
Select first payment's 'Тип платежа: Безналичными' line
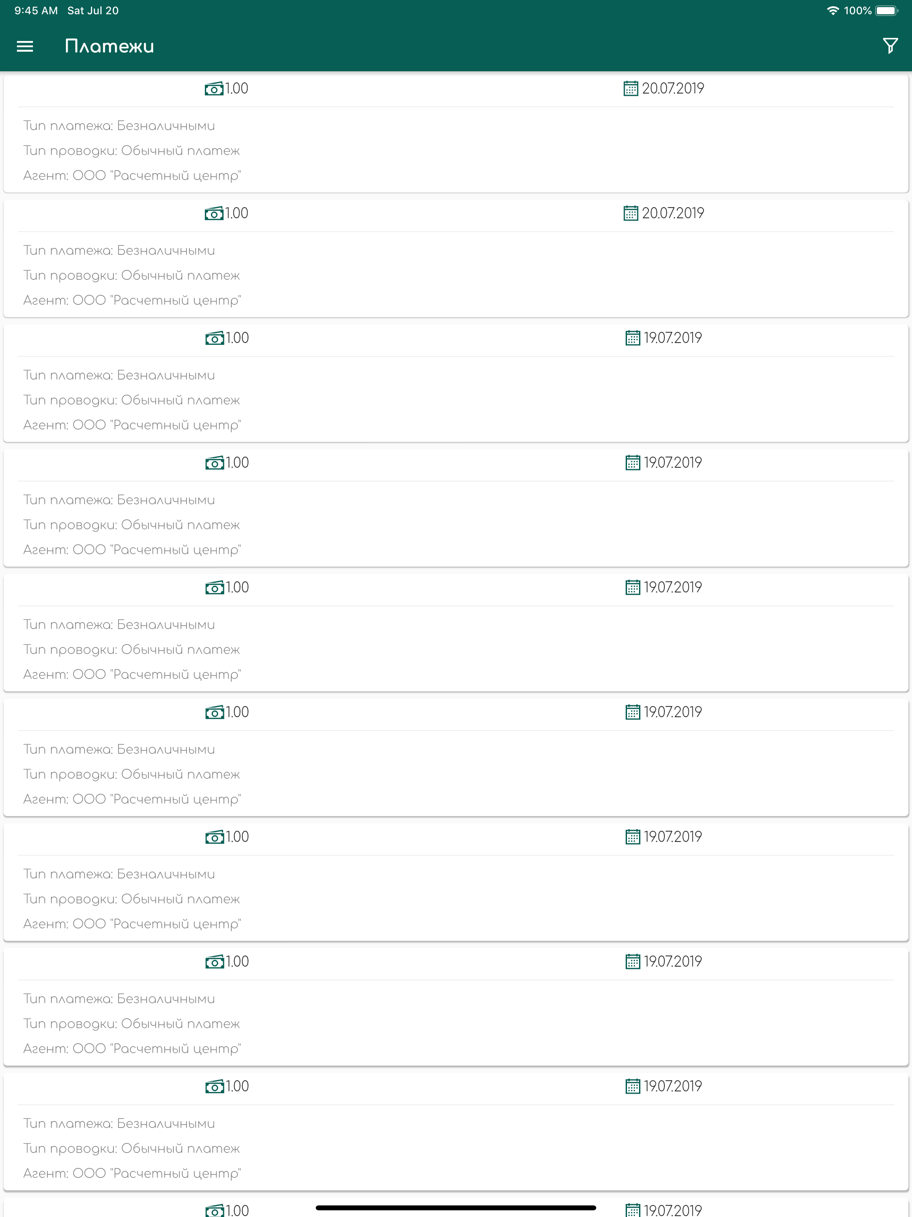(x=119, y=126)
